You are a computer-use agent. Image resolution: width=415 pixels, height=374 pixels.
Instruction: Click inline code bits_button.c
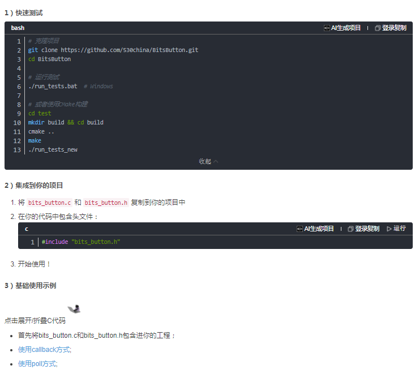(x=49, y=203)
